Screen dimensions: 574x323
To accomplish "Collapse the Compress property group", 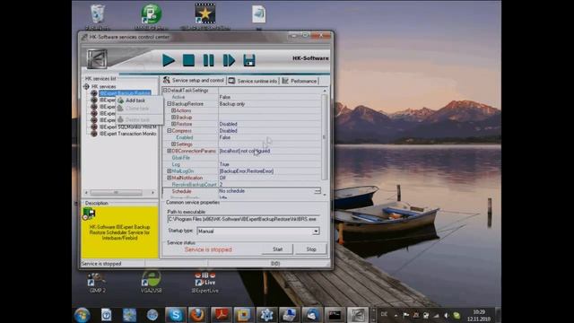I will tap(170, 131).
